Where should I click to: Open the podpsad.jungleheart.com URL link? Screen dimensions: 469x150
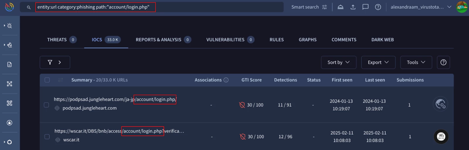(115, 99)
